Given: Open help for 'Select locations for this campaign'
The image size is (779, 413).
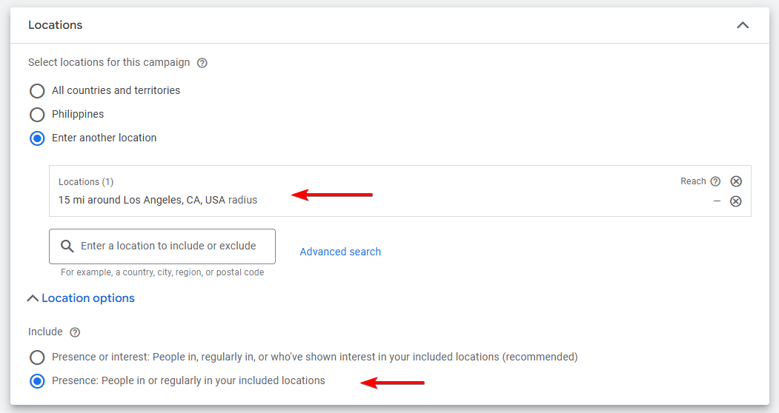Looking at the screenshot, I should 202,63.
